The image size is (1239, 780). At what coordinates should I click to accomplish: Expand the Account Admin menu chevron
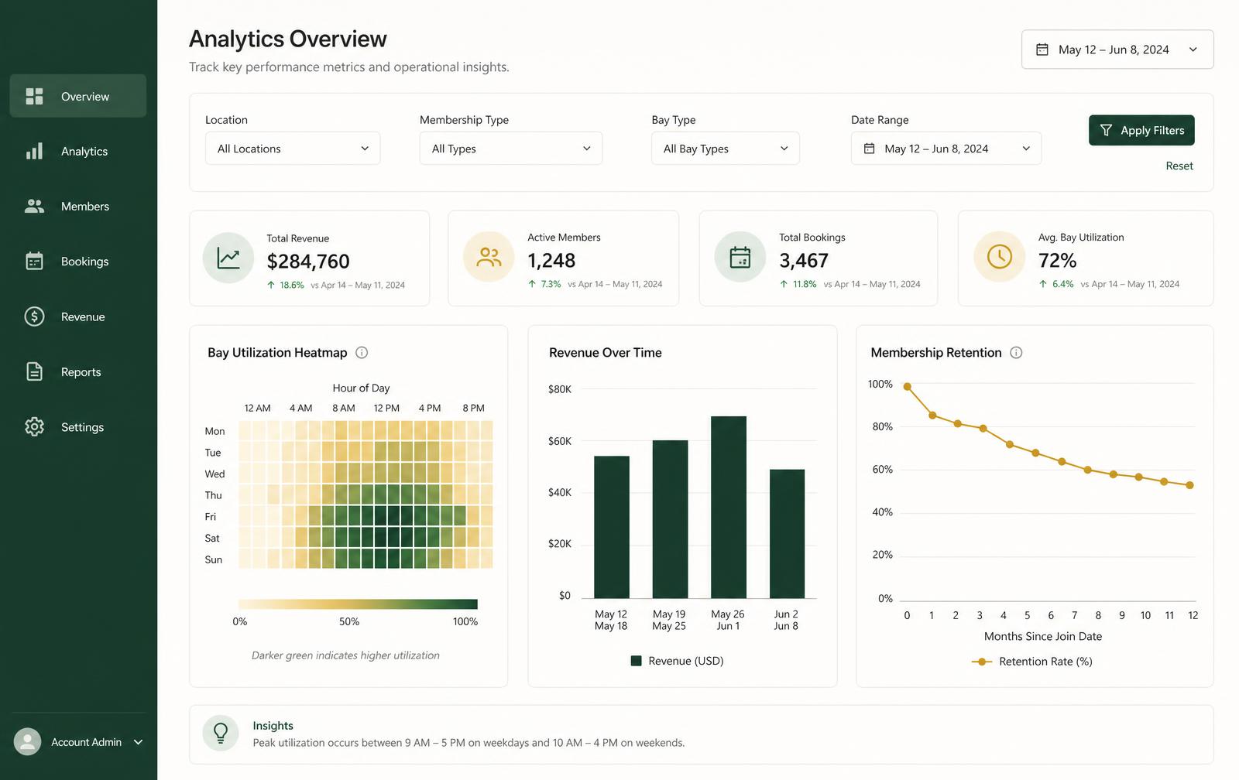(x=139, y=742)
